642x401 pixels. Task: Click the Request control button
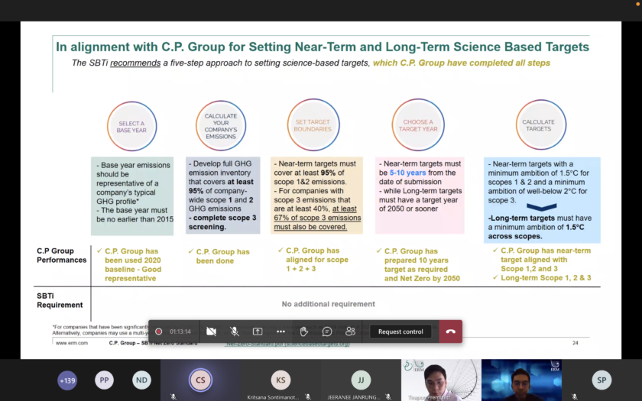click(400, 331)
